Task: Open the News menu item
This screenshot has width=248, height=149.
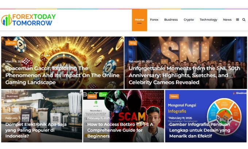Action: coord(227,20)
